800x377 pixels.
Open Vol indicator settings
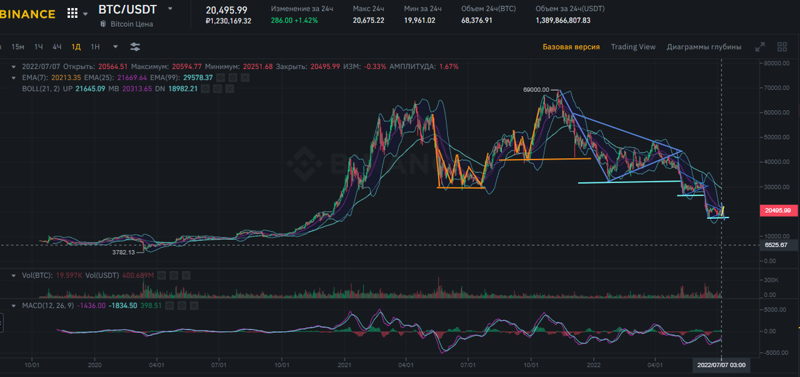(173, 275)
